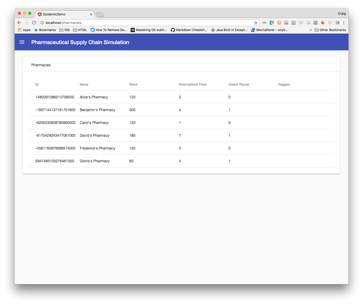Open the orange Bitly extension
Image resolution: width=363 pixels, height=305 pixels.
[279, 23]
